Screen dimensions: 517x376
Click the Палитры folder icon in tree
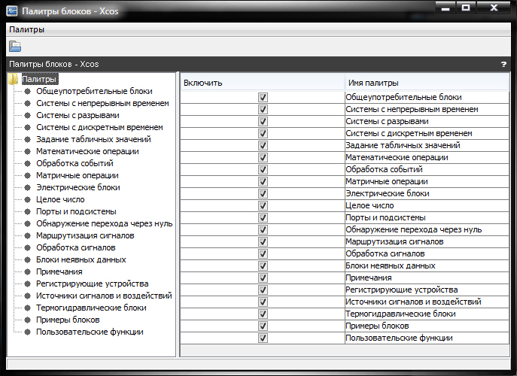coord(14,79)
